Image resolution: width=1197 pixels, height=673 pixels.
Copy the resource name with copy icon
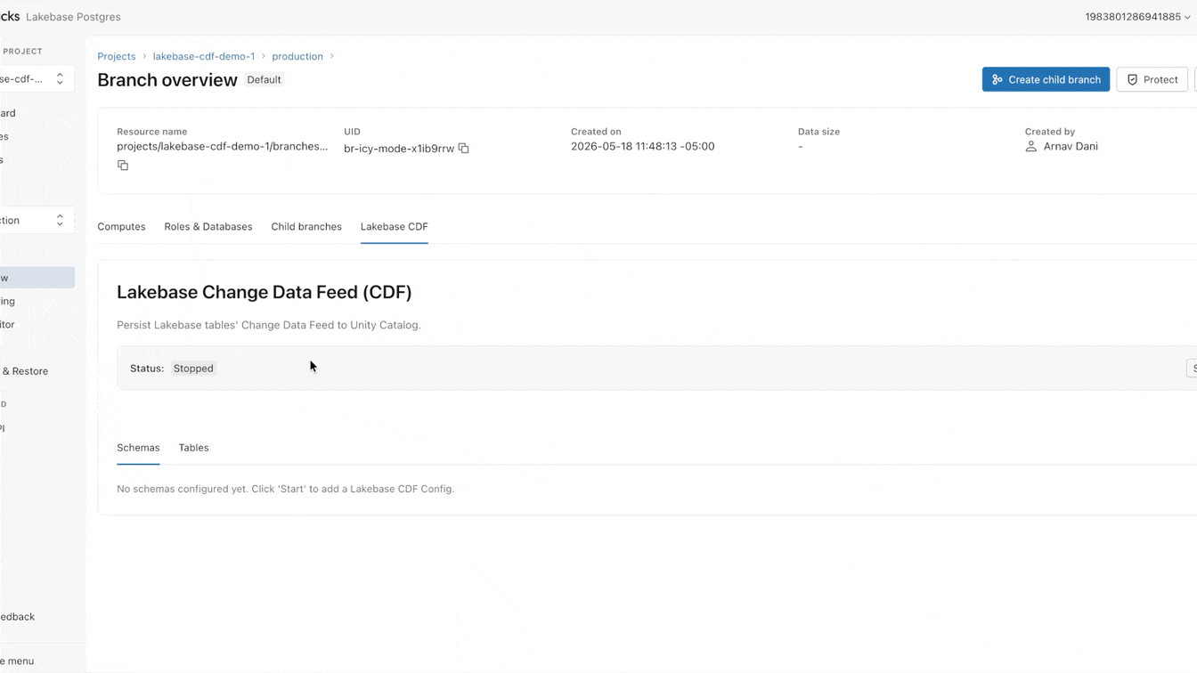(x=123, y=166)
